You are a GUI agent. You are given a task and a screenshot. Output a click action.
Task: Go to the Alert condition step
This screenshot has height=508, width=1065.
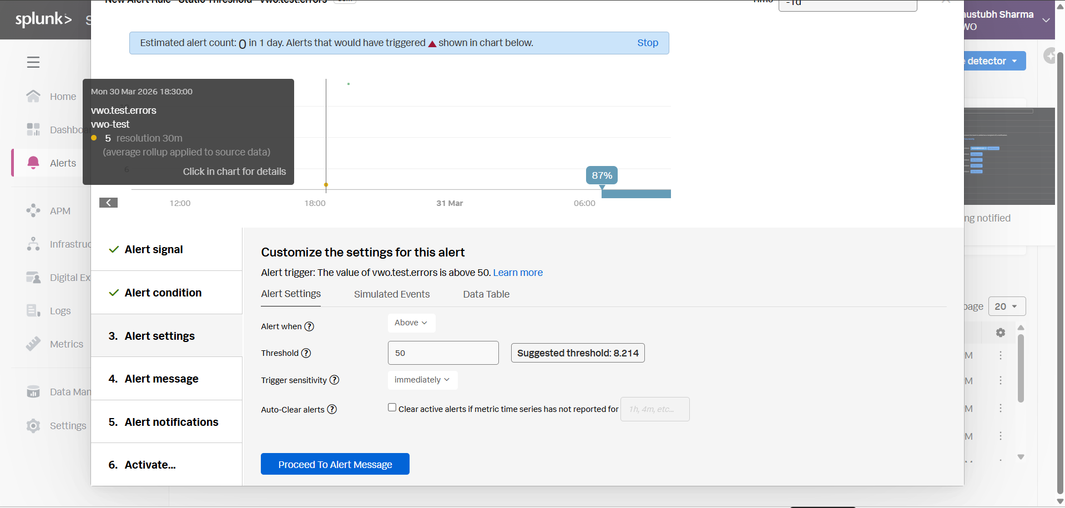tap(166, 293)
